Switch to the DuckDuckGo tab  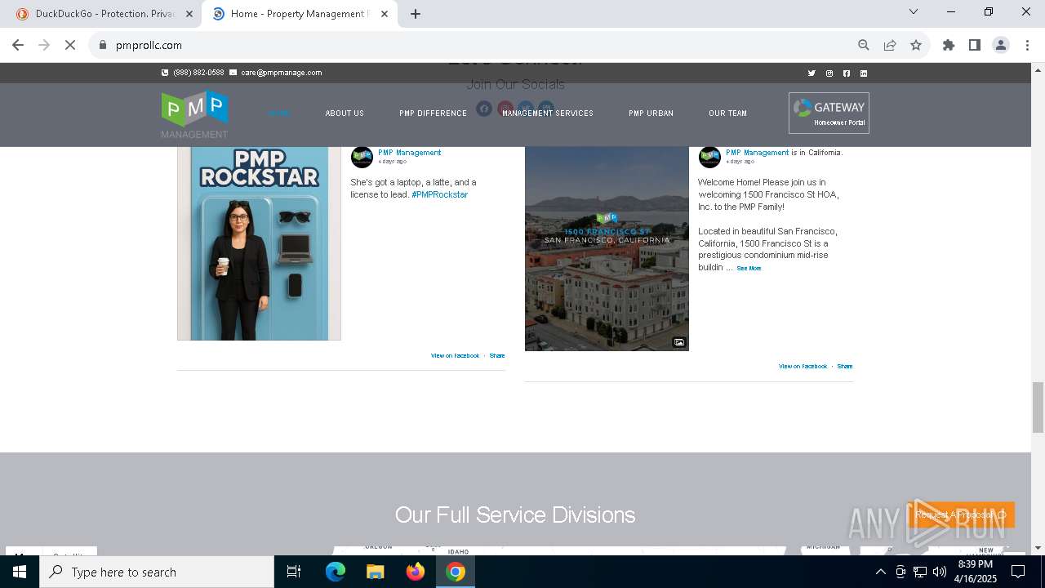click(x=104, y=14)
